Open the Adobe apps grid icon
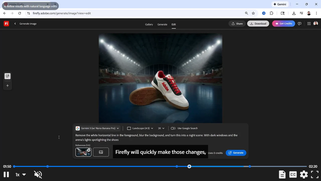 (309, 24)
